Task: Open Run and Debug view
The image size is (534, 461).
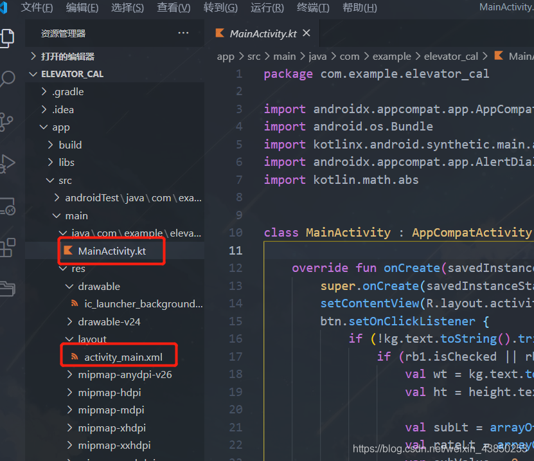Action: coord(8,163)
